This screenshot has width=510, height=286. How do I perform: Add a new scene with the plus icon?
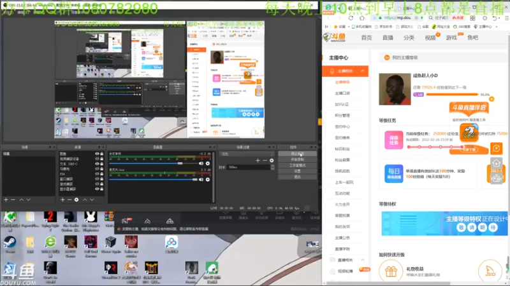point(6,200)
